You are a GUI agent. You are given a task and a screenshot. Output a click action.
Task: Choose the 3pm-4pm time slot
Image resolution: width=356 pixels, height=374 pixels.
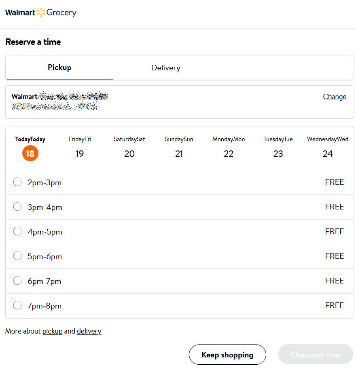[17, 207]
